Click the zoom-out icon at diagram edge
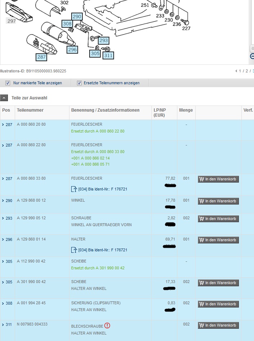Screen dimensions: 254x341 (252, 56)
